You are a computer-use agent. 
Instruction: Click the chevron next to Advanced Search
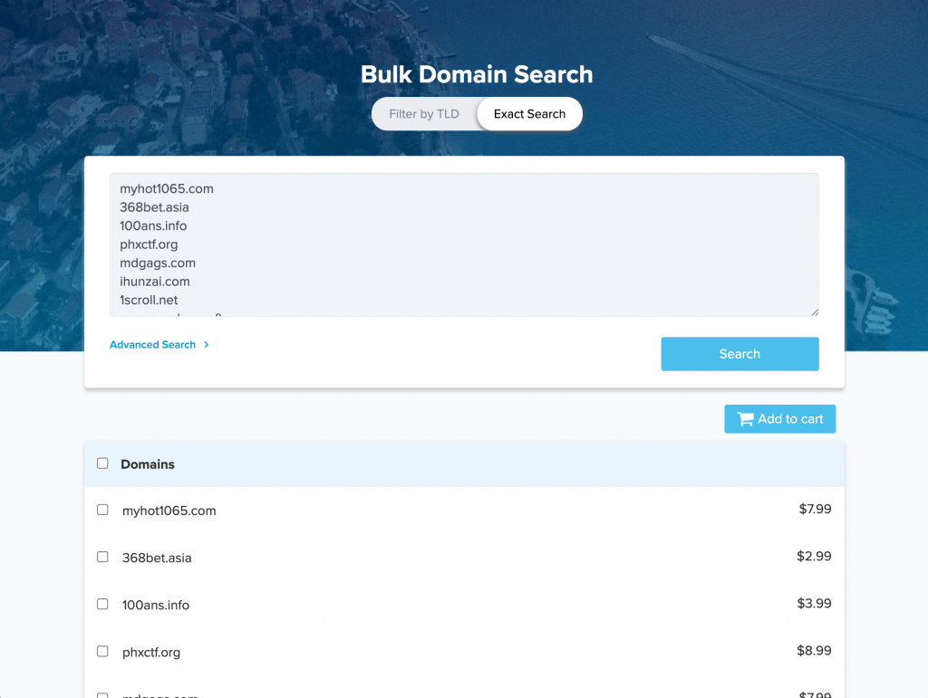[206, 345]
